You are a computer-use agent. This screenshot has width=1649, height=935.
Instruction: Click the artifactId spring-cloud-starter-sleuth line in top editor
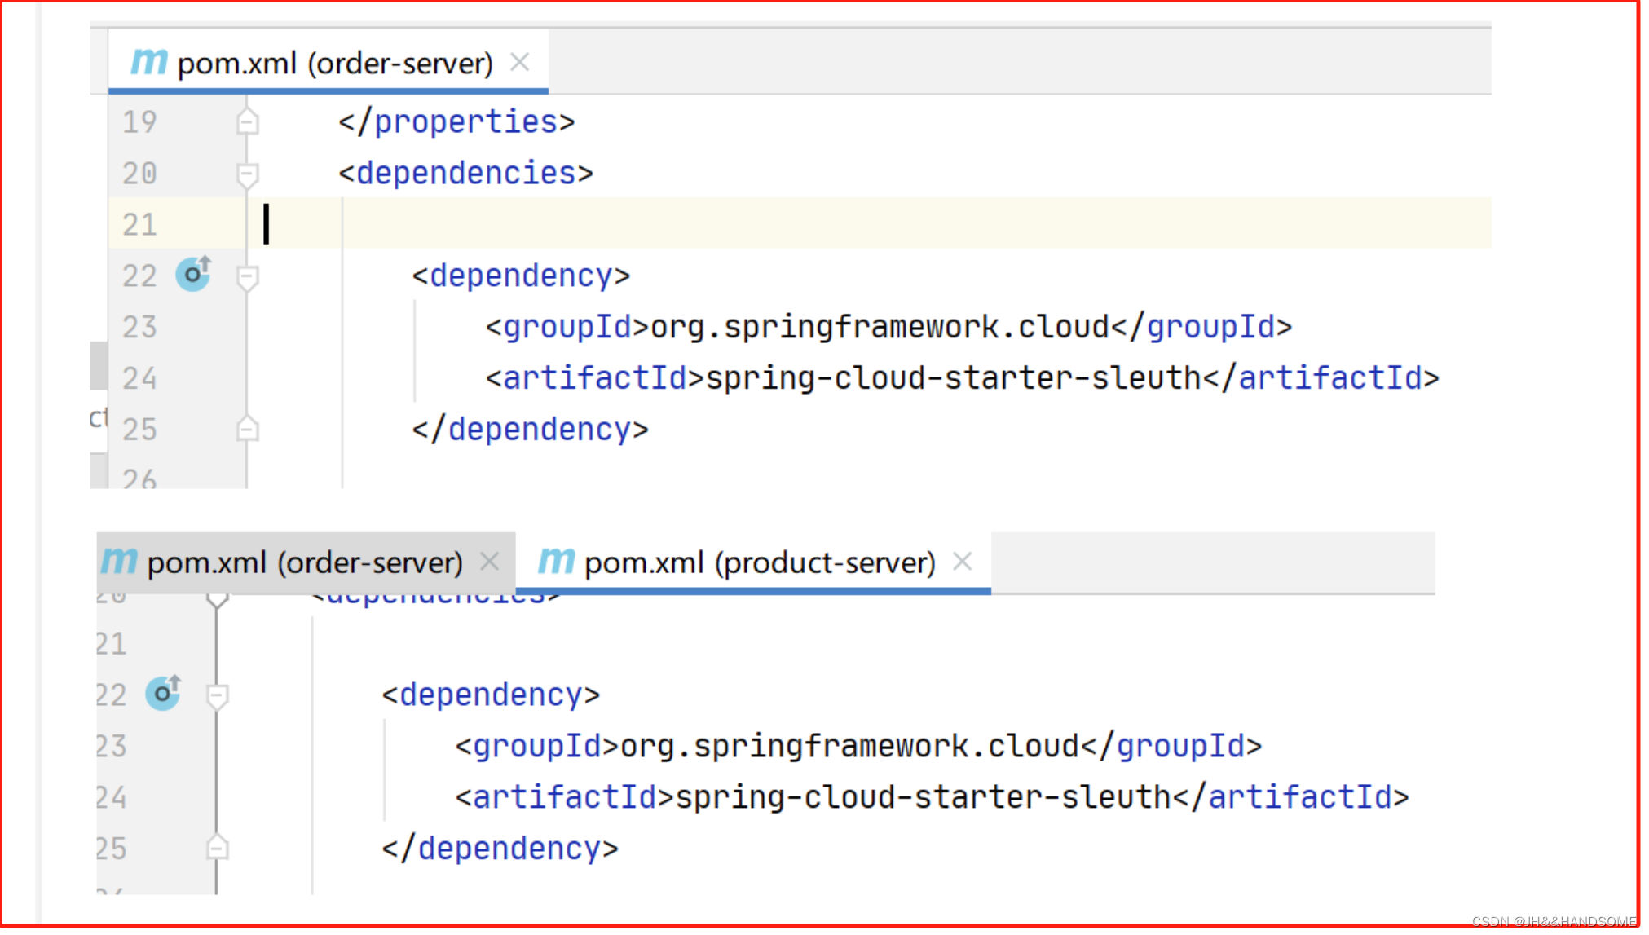click(963, 379)
